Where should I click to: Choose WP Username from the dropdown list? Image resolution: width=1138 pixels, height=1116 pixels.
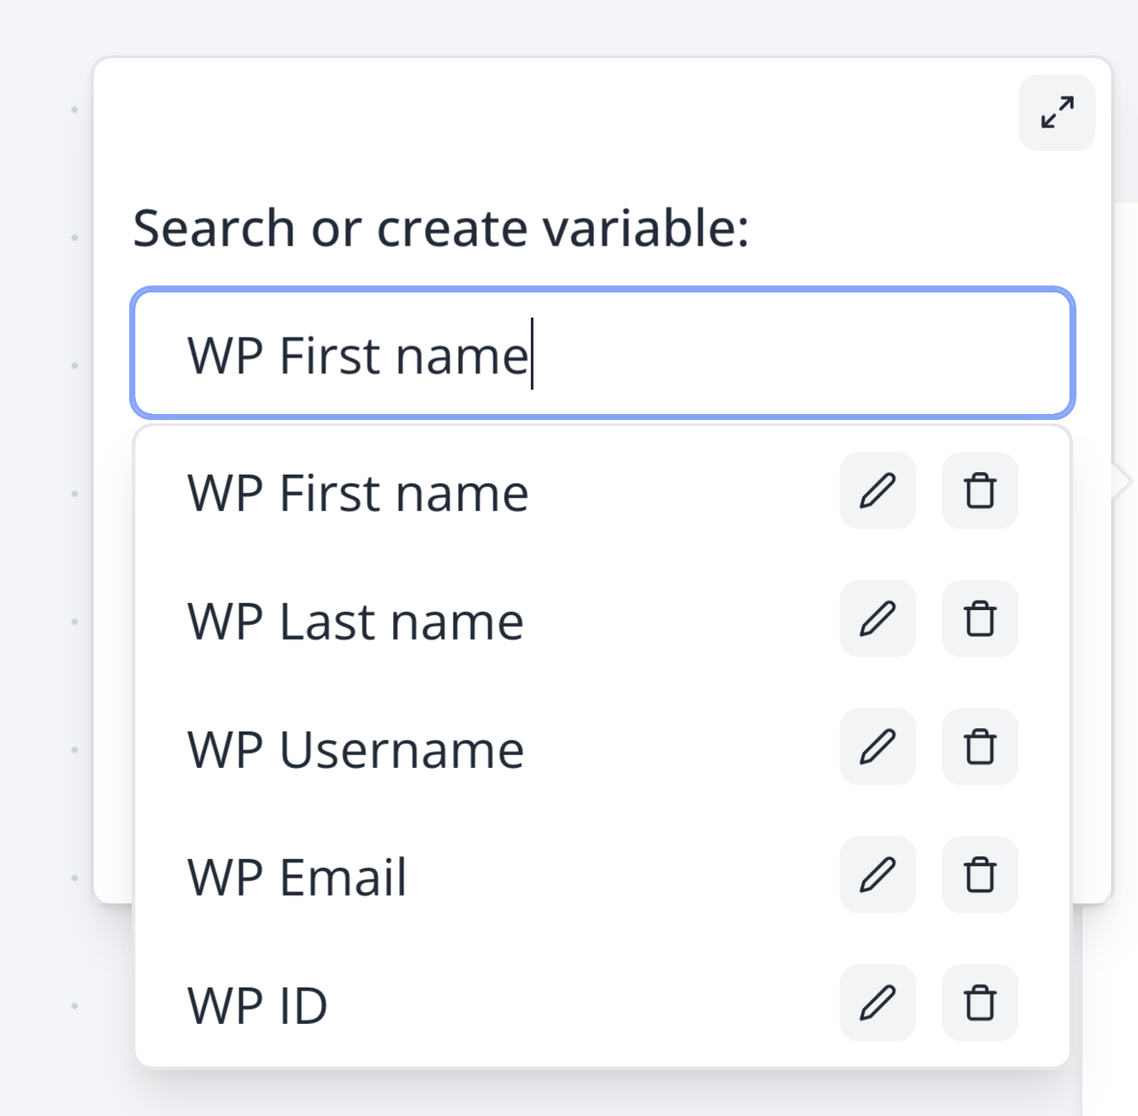click(355, 747)
